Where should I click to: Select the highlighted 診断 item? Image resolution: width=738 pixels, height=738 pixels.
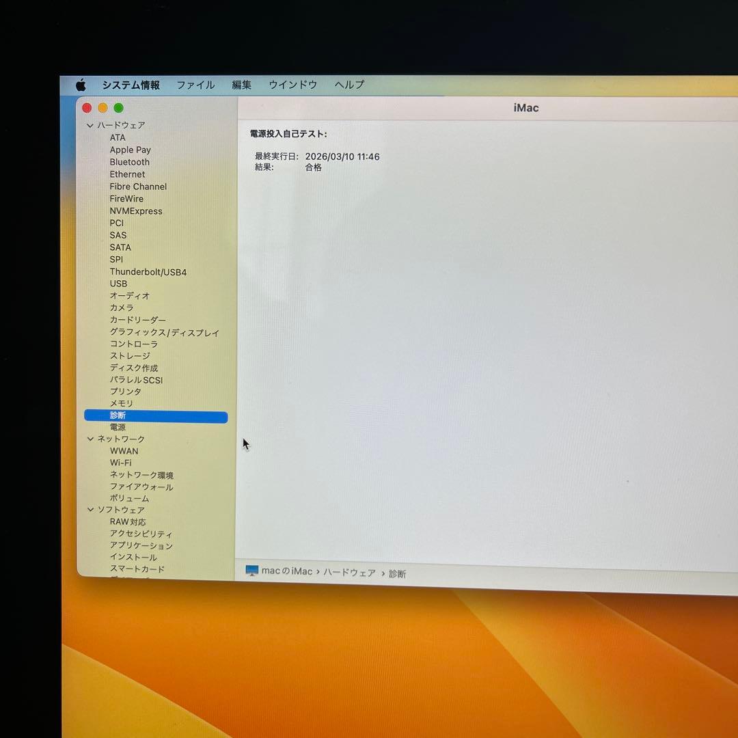[x=156, y=416]
